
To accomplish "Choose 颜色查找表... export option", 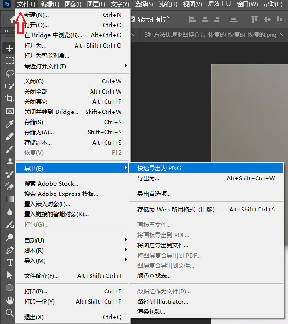I will (x=206, y=276).
